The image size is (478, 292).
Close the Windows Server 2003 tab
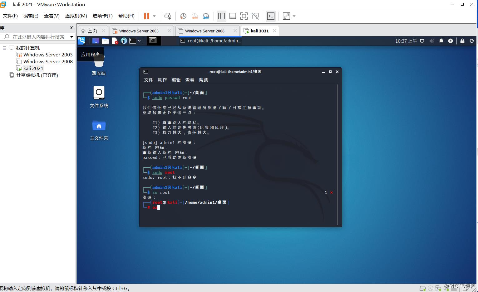pyautogui.click(x=169, y=31)
